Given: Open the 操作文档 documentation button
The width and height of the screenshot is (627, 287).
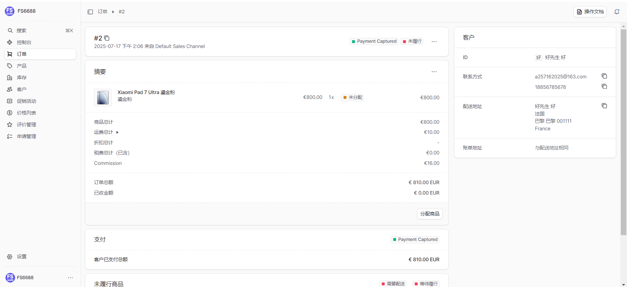Looking at the screenshot, I should coord(590,12).
